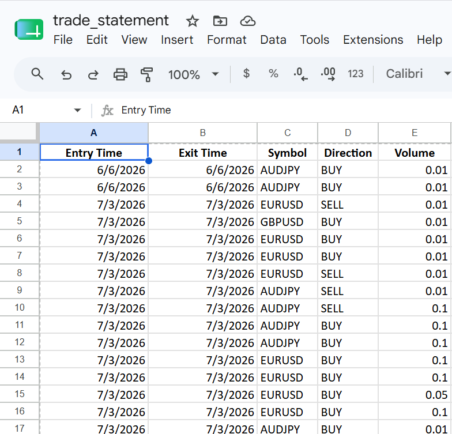Click the BUY direction cell in row 7
This screenshot has width=452, height=434.
point(348,256)
